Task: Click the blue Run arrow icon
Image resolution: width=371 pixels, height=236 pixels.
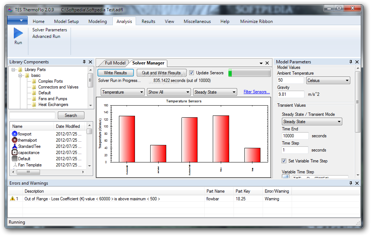Action: point(18,33)
